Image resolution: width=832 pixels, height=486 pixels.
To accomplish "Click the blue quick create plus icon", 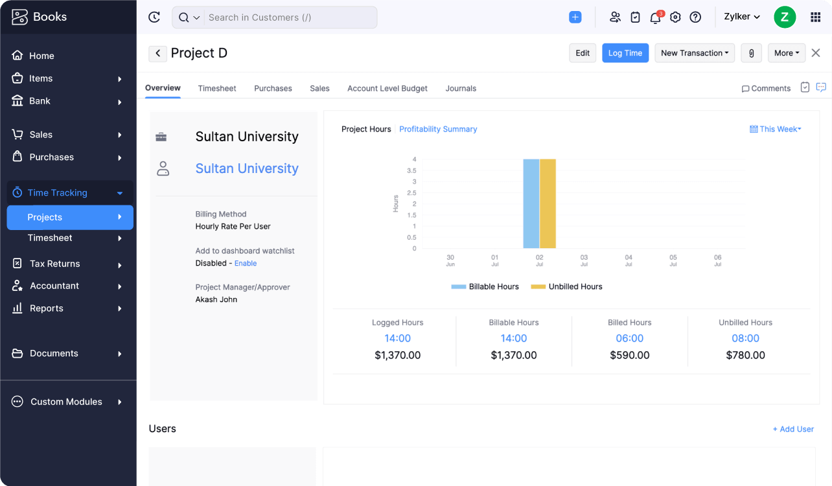I will coord(575,17).
